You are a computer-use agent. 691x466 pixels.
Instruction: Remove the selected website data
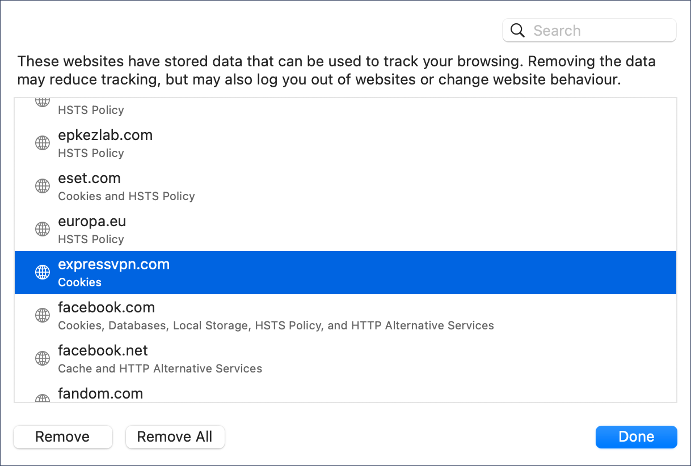[x=62, y=437]
